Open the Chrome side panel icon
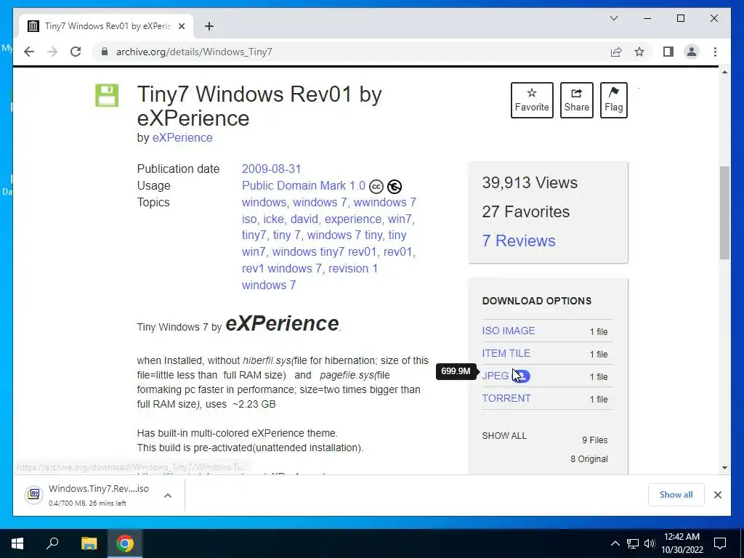Screen dimensions: 744x558 click(x=668, y=52)
